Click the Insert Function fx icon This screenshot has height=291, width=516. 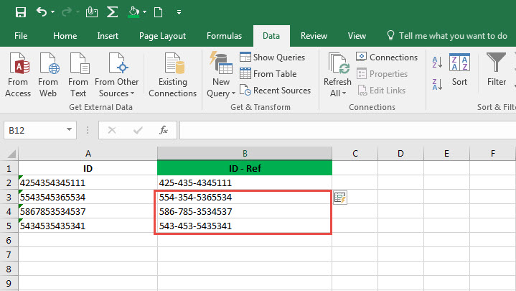pos(164,130)
